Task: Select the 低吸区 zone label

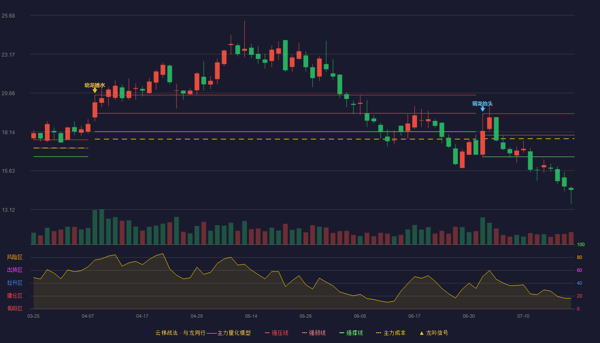Action: tap(15, 308)
